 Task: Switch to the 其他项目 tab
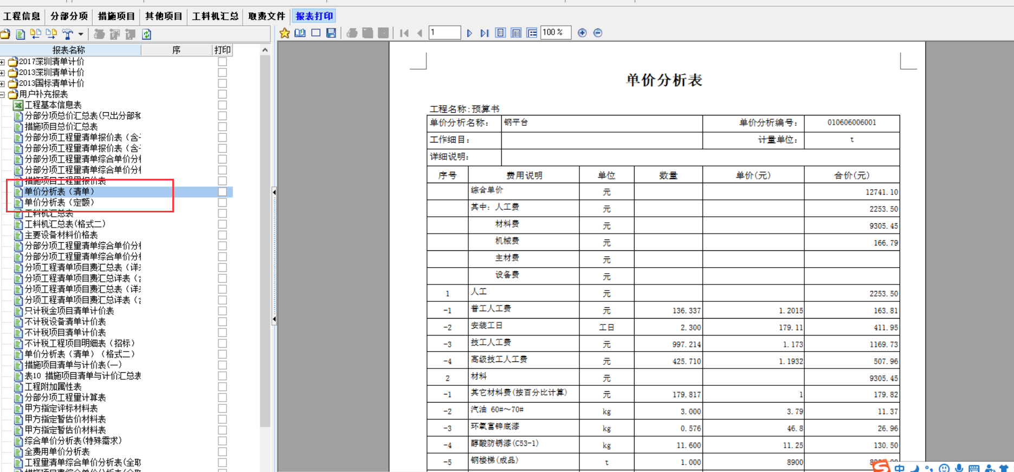point(164,16)
